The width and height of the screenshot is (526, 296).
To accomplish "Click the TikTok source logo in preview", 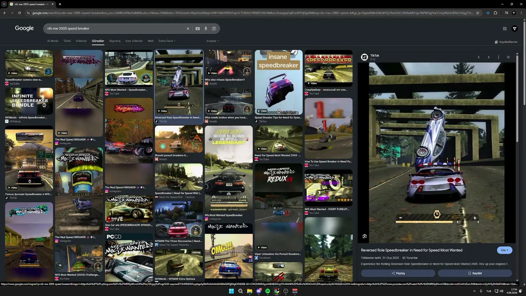I will click(x=364, y=57).
